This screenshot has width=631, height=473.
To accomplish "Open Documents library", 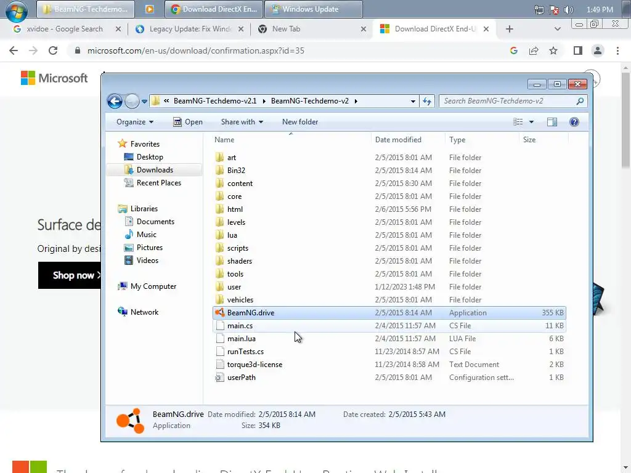I will 155,222.
